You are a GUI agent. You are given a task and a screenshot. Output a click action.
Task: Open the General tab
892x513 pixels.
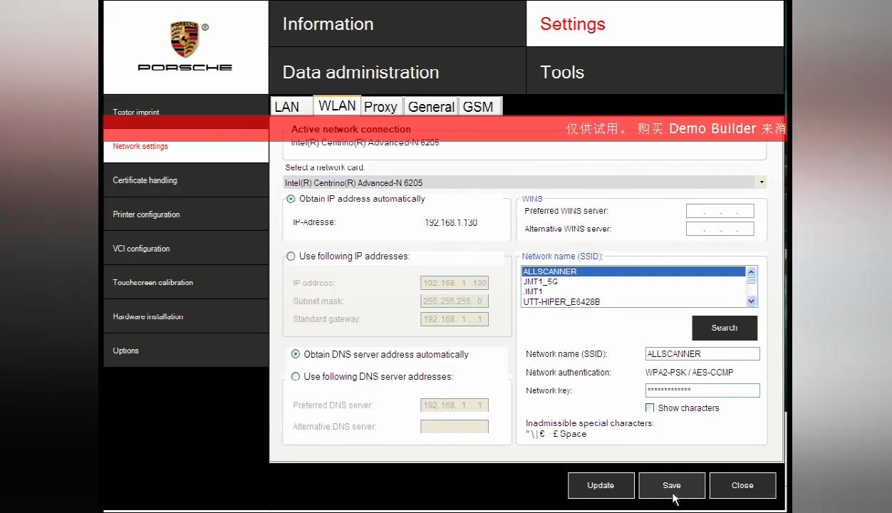431,107
